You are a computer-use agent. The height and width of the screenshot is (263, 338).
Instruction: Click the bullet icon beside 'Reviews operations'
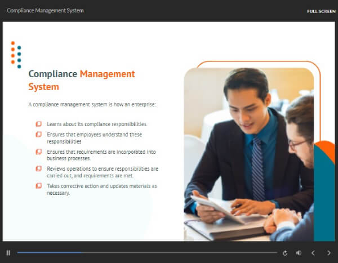(x=38, y=168)
